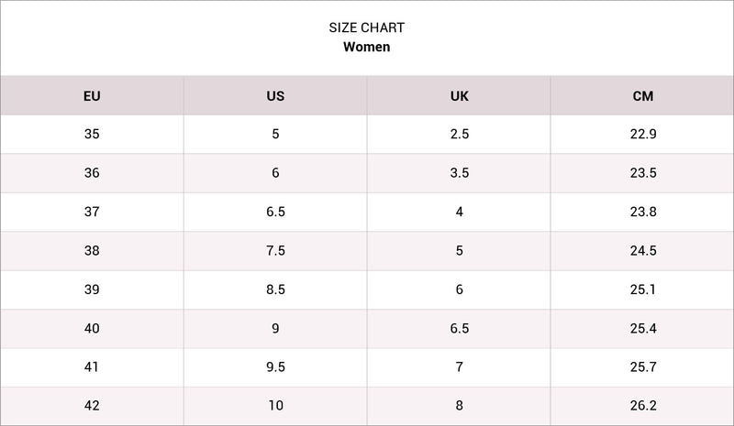Select the US 6.5 cell
This screenshot has height=426, width=734.
click(275, 212)
